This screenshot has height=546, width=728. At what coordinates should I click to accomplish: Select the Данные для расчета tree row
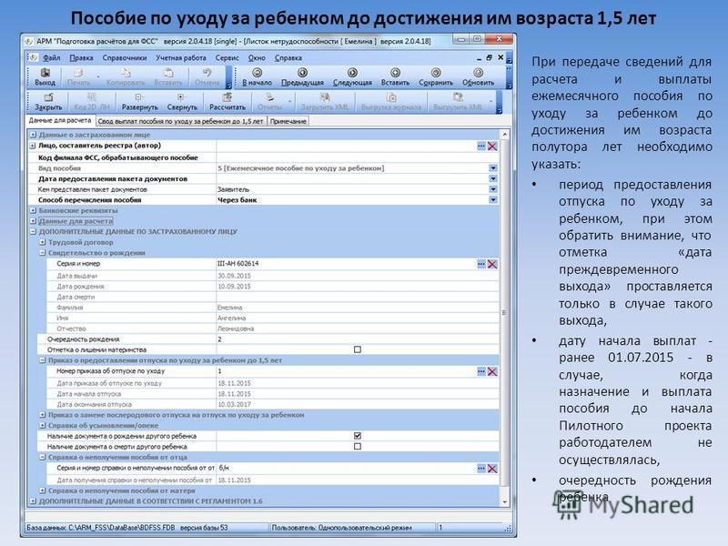coord(76,221)
